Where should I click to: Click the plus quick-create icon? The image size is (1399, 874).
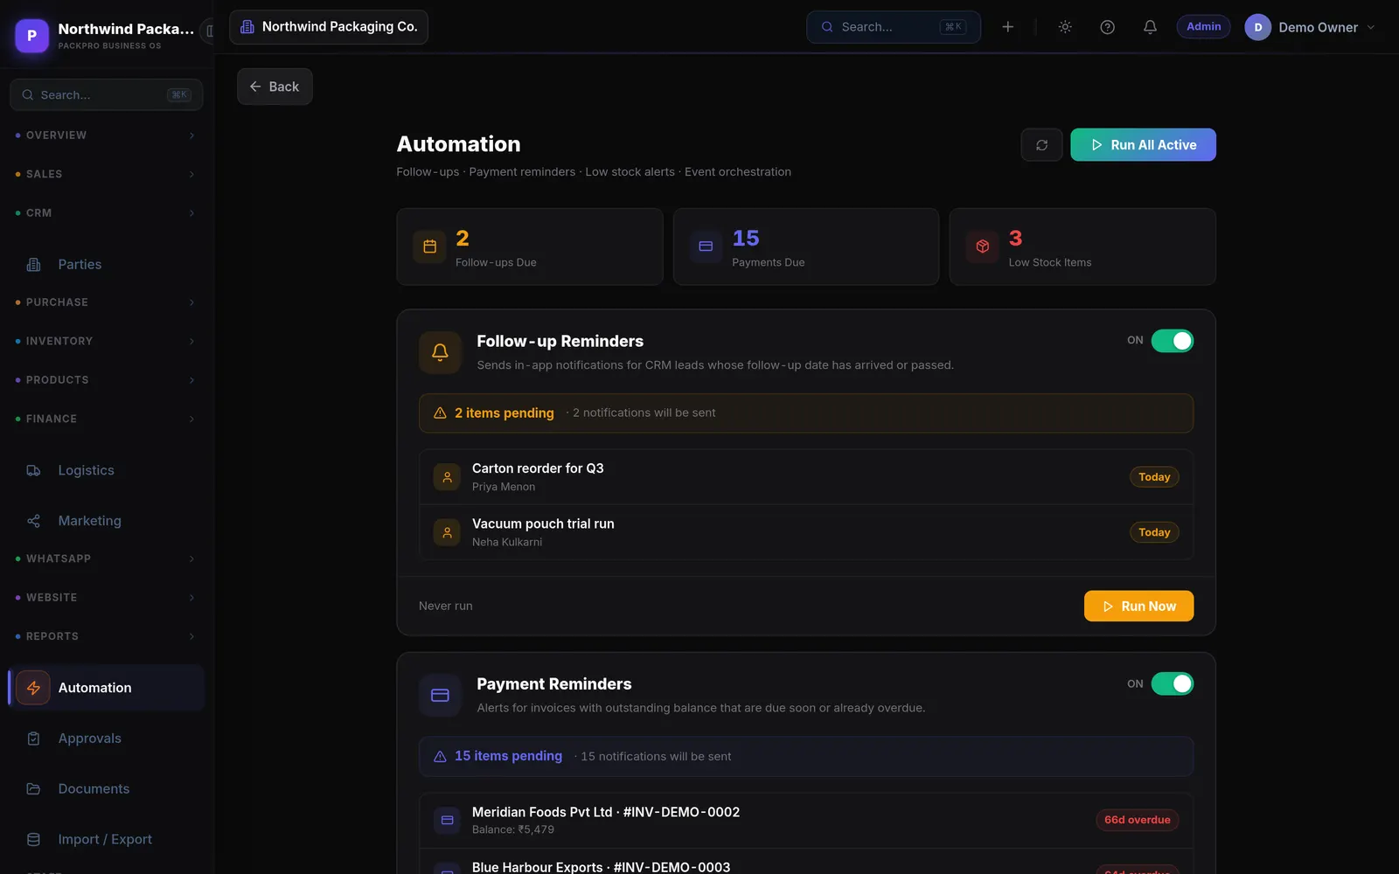(x=1007, y=27)
